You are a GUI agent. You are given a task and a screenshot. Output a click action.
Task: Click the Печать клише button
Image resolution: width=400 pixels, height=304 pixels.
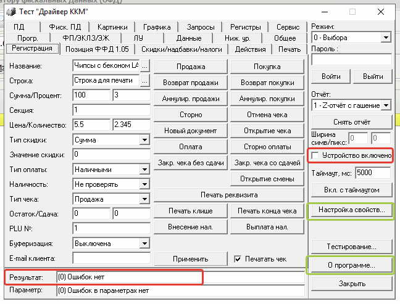point(191,211)
